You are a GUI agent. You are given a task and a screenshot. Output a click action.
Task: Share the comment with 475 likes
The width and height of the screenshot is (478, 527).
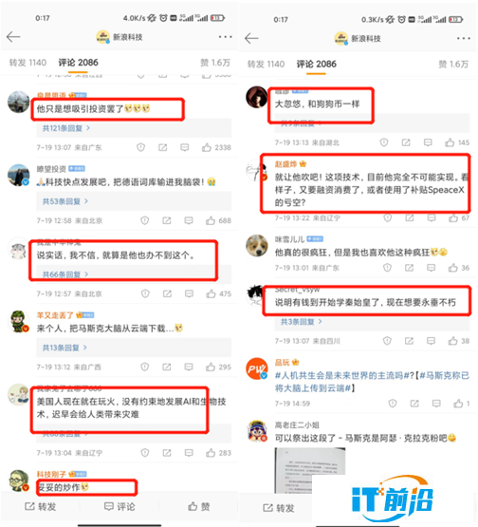pyautogui.click(x=167, y=294)
